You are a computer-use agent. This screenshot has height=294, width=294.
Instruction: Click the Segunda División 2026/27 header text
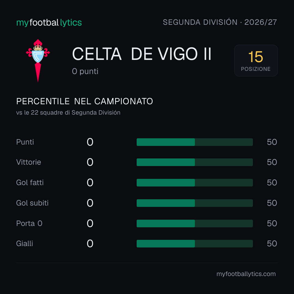[220, 22]
